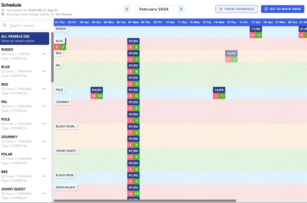Open more options for JOHNY QUEST vessel
The width and height of the screenshot is (307, 203).
[44, 194]
